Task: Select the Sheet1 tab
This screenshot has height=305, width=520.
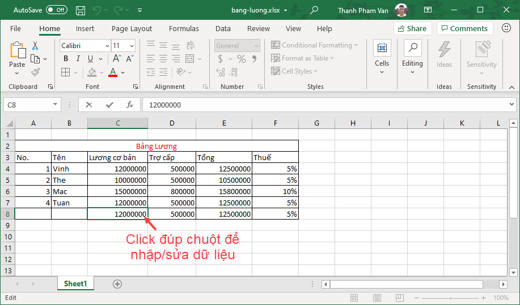Action: click(x=75, y=283)
